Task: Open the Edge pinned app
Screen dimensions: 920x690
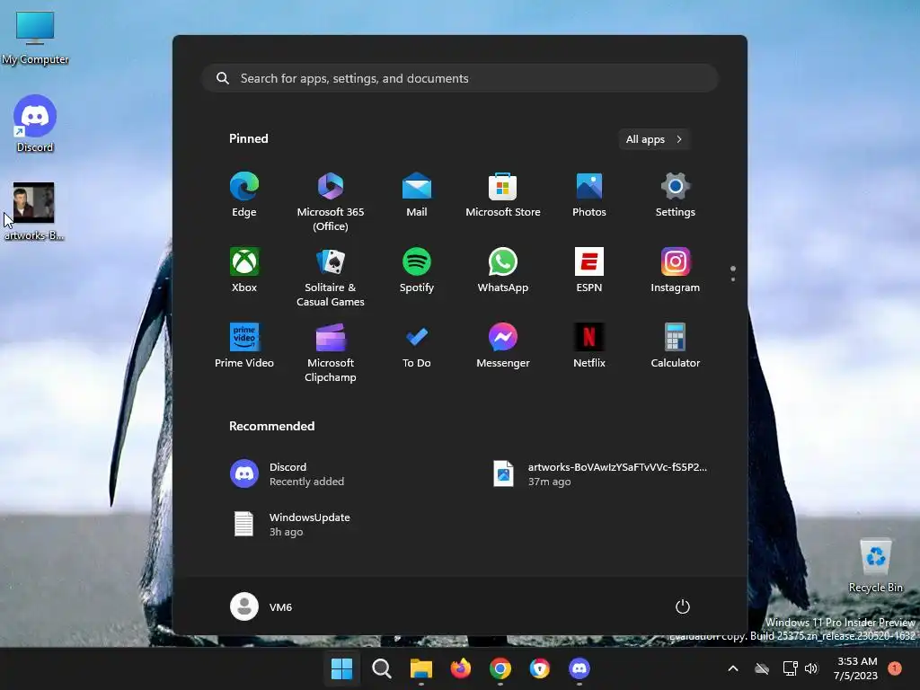Action: (x=244, y=195)
